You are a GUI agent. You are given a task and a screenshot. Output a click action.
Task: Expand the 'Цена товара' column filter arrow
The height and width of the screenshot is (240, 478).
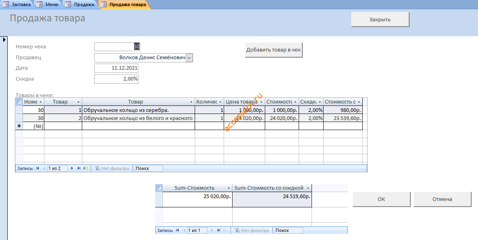[x=261, y=102]
